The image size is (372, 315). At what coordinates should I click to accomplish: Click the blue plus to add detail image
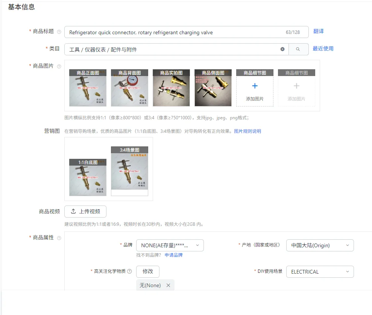click(x=255, y=86)
